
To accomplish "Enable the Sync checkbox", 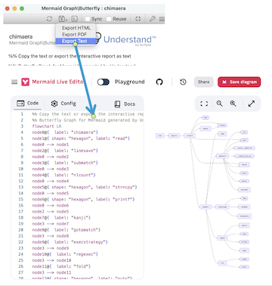I will pos(88,19).
